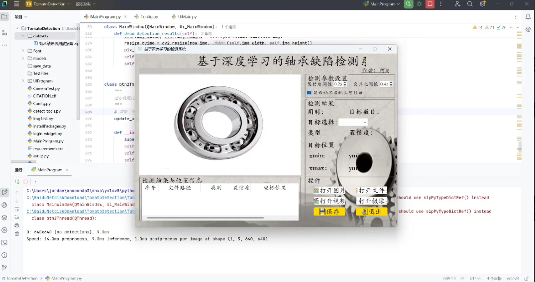Open editor tabs more options kebab
This screenshot has width=535, height=282.
pyautogui.click(x=516, y=17)
